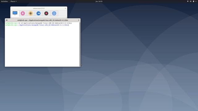
Task: Open the webcam tab in vokoscreen
Action: tap(31, 13)
